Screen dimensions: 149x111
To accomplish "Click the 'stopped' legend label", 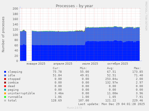I will 14,79.
